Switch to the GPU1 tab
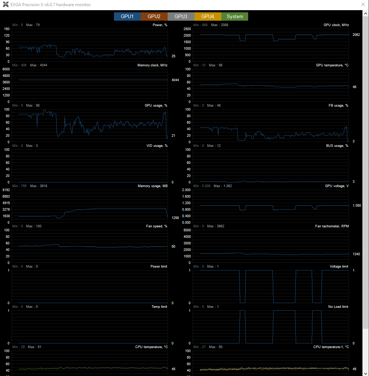The image size is (369, 376). click(x=127, y=16)
